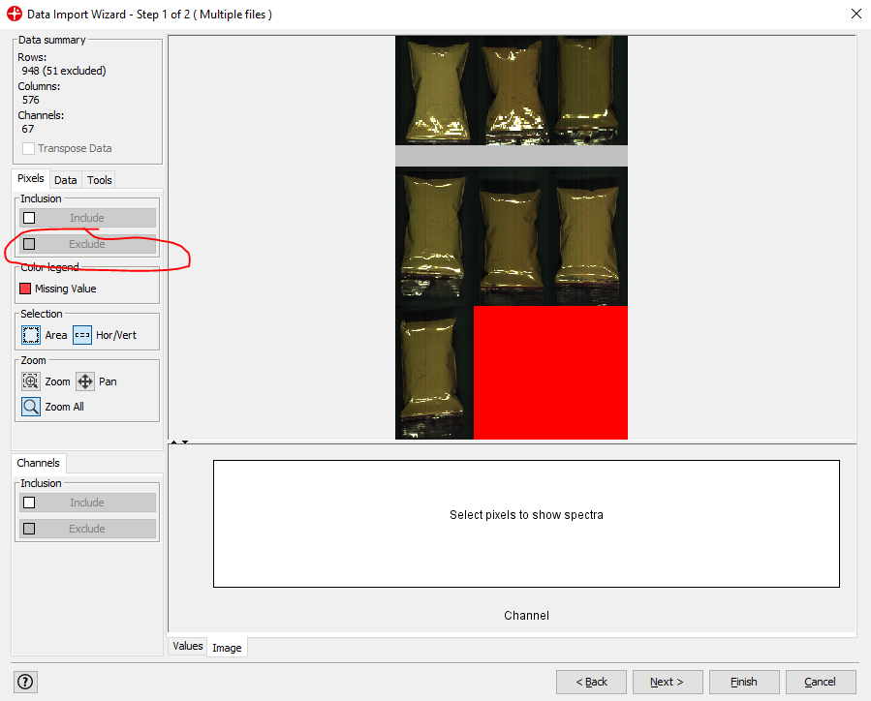Open help with the question mark icon
This screenshot has width=871, height=701.
point(25,682)
